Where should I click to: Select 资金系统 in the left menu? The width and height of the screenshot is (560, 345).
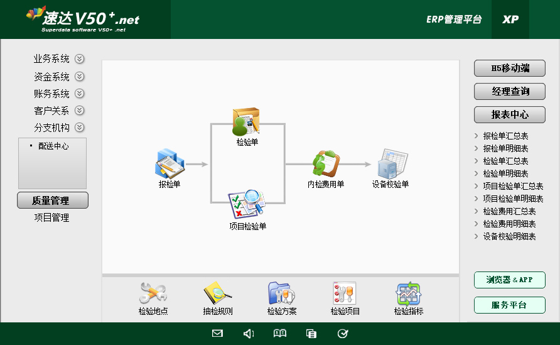[51, 76]
